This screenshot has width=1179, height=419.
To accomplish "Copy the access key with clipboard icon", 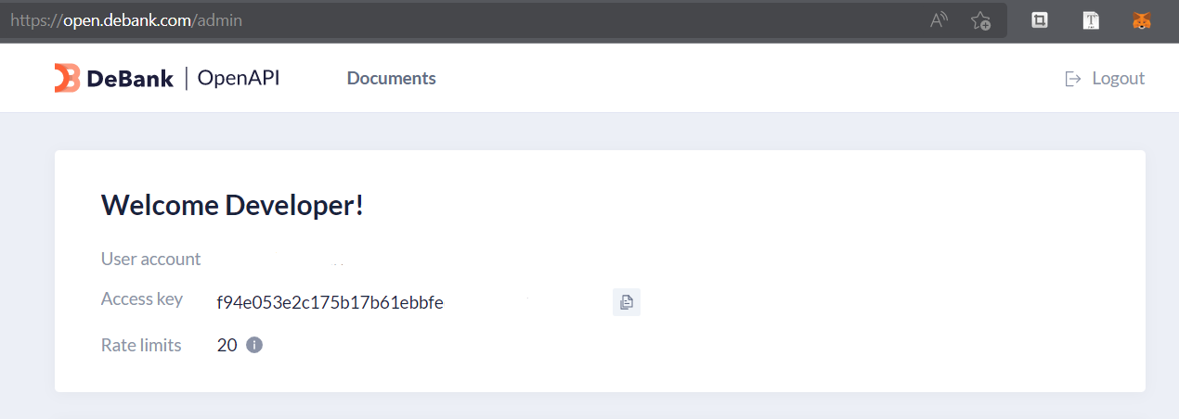I will click(x=627, y=302).
